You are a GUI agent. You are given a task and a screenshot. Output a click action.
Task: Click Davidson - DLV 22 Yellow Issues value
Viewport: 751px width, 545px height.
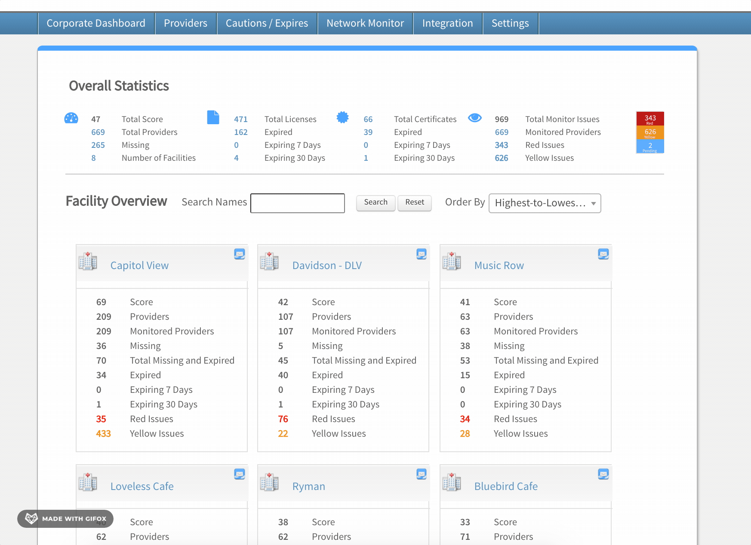[x=283, y=434]
